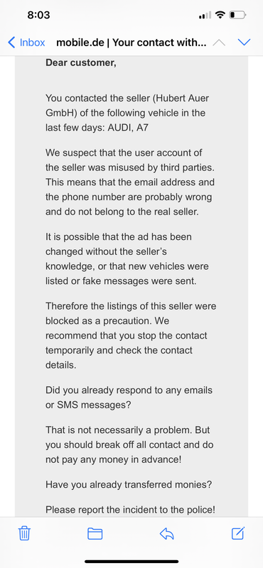
Task: Return to the Inbox label
Action: click(x=32, y=43)
